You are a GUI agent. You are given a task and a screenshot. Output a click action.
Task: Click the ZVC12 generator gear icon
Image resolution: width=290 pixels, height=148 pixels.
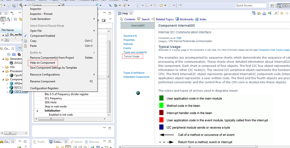coord(11,63)
